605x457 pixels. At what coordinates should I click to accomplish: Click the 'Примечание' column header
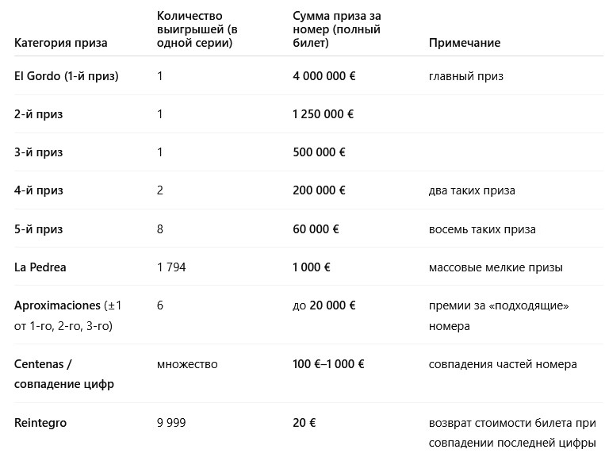click(465, 43)
